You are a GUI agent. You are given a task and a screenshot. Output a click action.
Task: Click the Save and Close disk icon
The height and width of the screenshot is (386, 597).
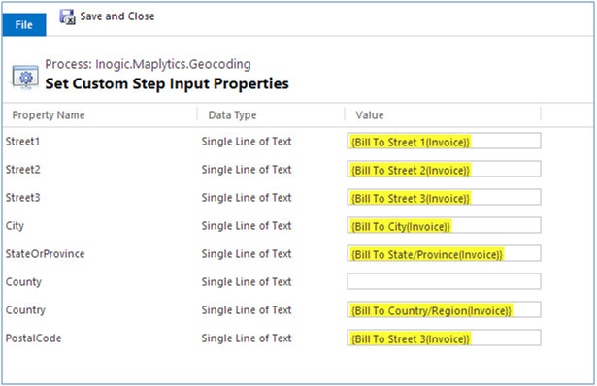67,16
